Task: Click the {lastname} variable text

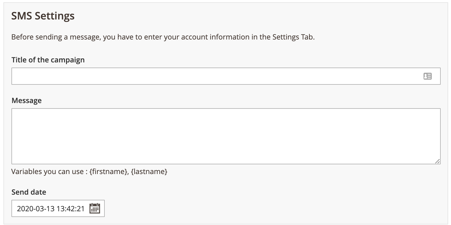Action: coord(149,171)
